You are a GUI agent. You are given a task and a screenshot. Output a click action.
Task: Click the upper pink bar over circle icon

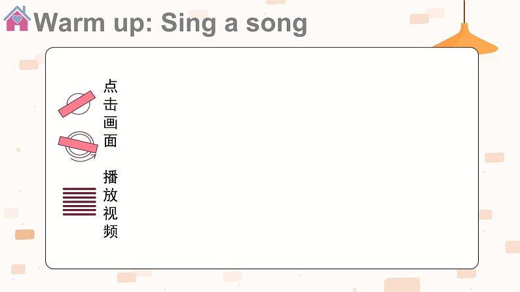[x=77, y=104]
